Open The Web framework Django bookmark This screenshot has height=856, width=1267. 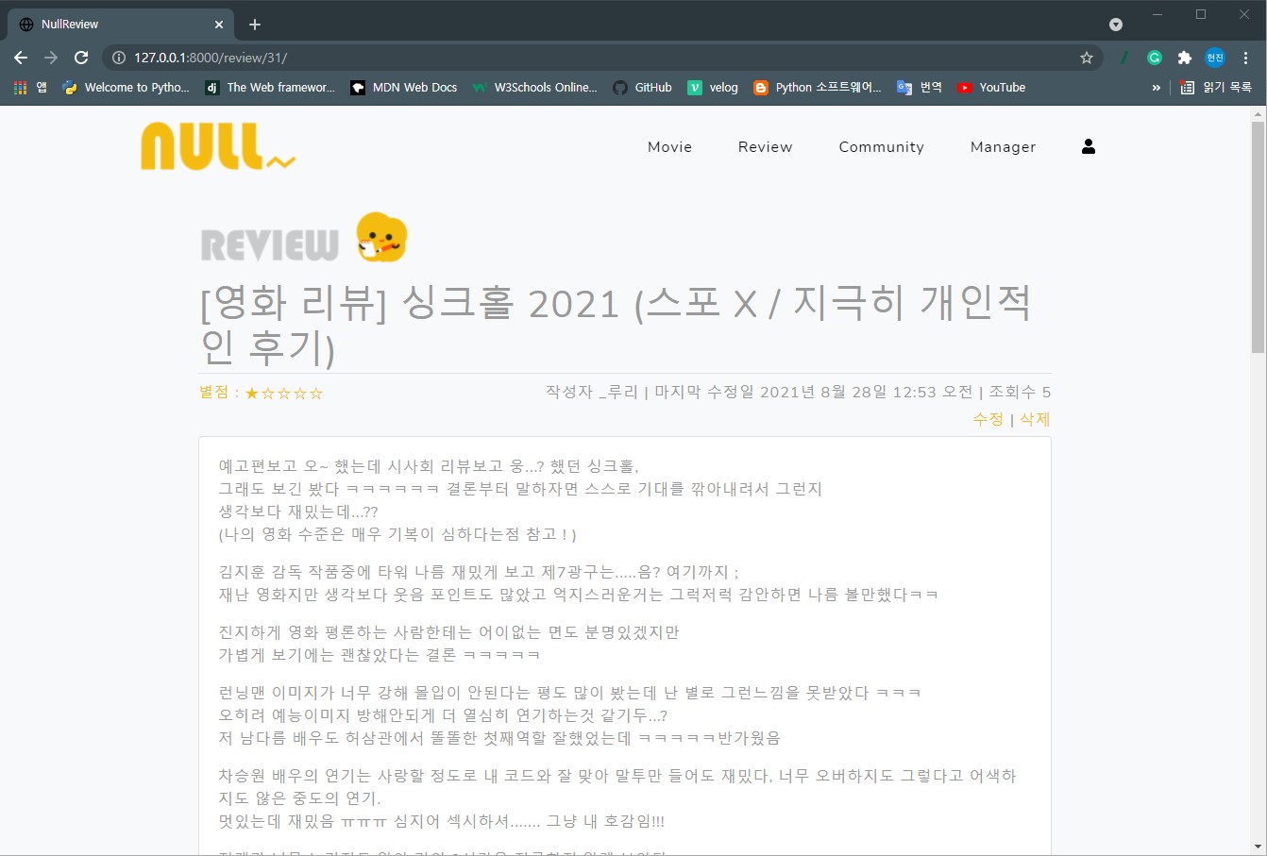coord(270,87)
